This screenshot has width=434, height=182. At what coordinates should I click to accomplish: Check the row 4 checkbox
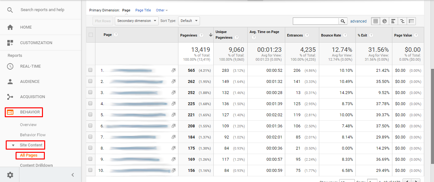[x=90, y=104]
